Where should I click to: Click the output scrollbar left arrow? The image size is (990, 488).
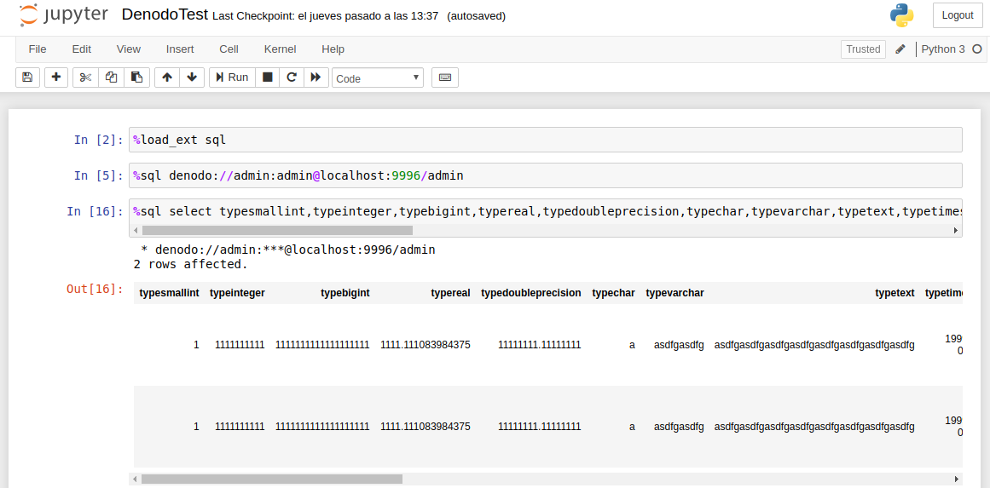point(134,479)
